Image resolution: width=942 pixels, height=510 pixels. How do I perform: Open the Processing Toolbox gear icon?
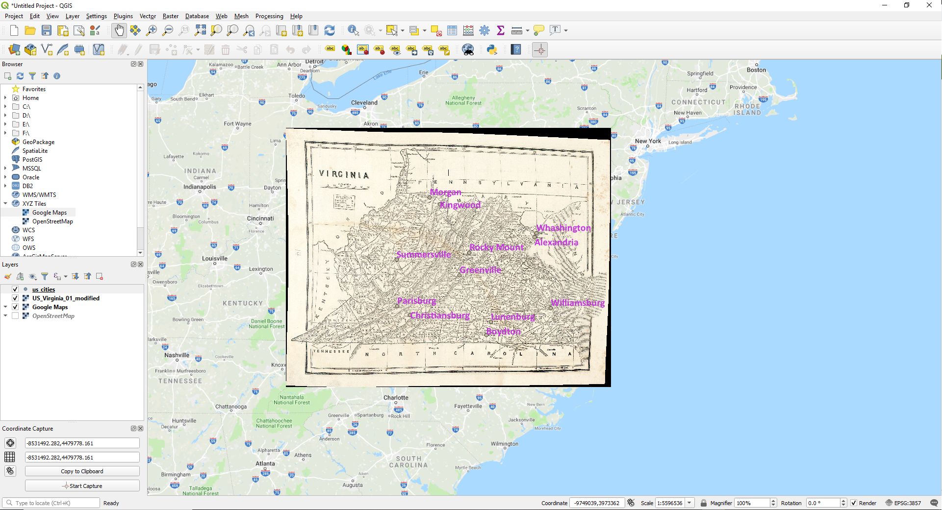coord(484,30)
